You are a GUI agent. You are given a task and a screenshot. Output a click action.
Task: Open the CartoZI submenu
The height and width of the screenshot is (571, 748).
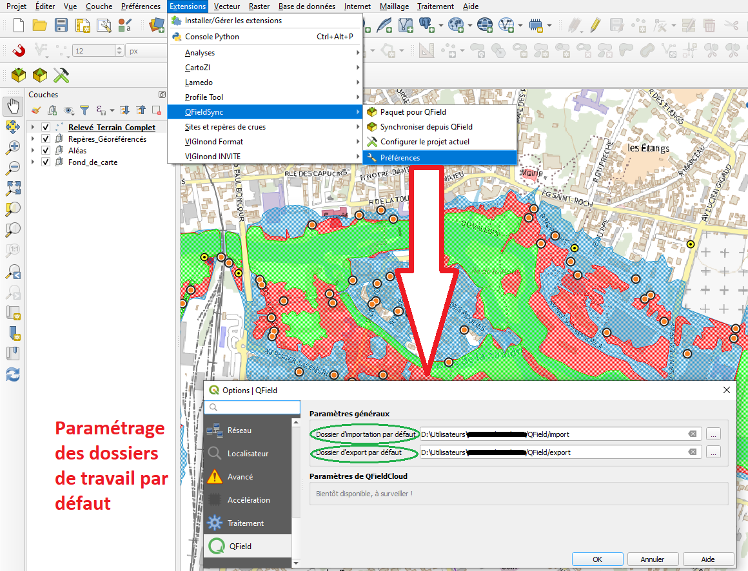click(265, 67)
